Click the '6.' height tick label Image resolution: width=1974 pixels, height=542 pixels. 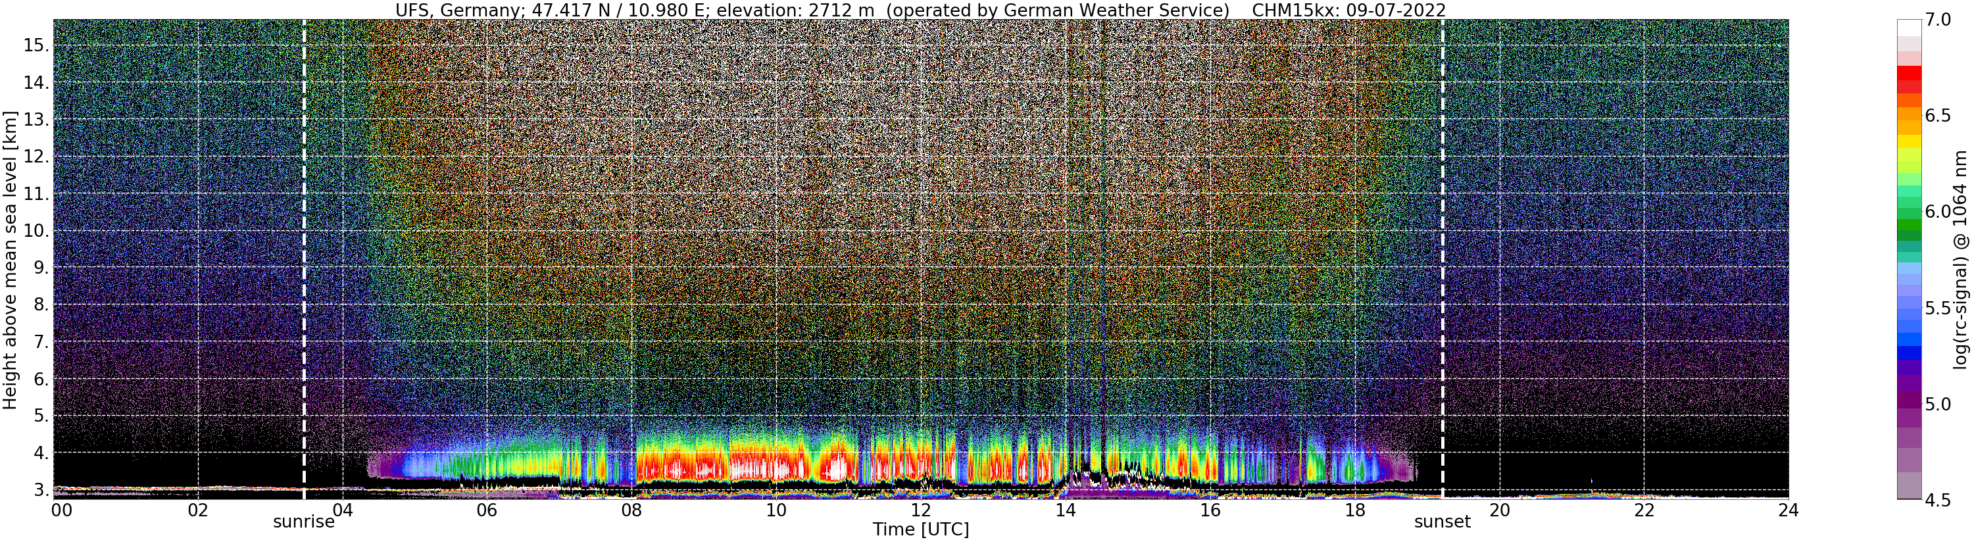pyautogui.click(x=41, y=379)
